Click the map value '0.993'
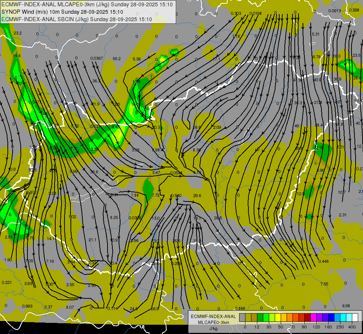Screen dimensions: 363x334 coord(27,306)
